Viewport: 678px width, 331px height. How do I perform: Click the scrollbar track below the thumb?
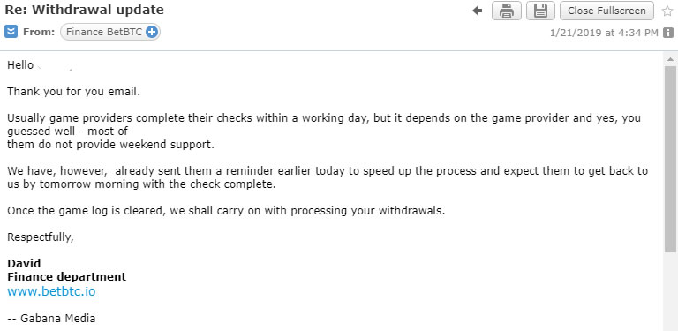pos(670,291)
